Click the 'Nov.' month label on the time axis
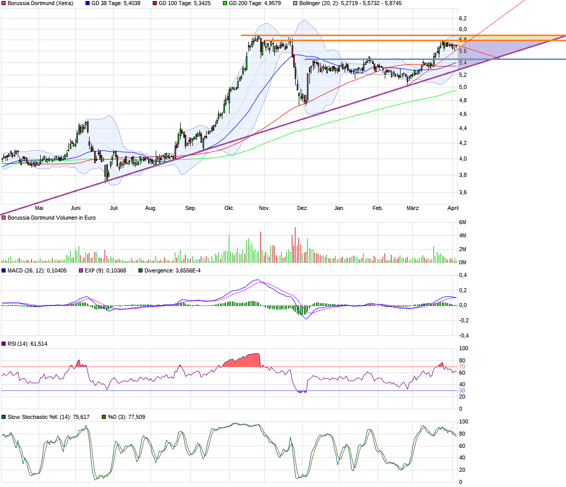Viewport: 566px width, 487px height. click(x=265, y=208)
